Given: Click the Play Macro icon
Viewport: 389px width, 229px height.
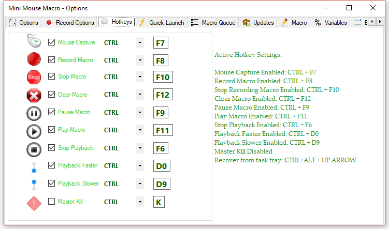Looking at the screenshot, I should pyautogui.click(x=34, y=131).
